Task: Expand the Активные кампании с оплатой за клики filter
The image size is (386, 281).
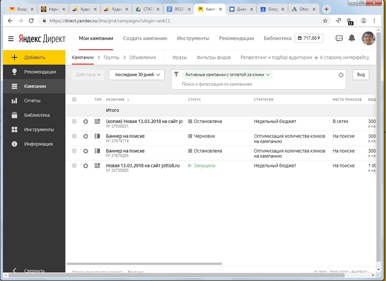Action: tap(227, 75)
